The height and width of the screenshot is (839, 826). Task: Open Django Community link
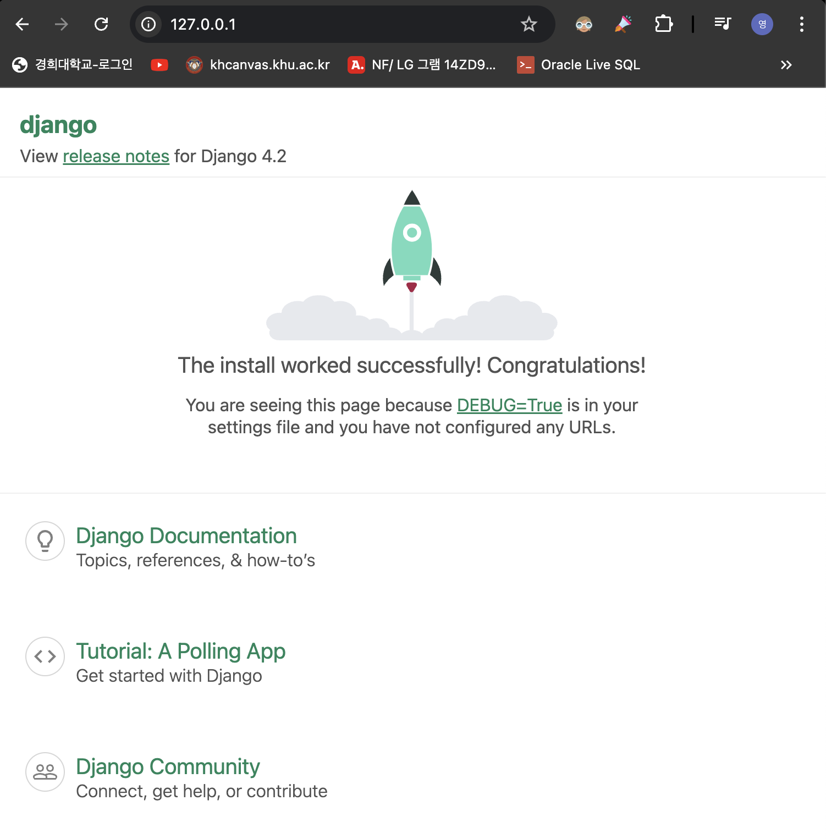coord(168,767)
